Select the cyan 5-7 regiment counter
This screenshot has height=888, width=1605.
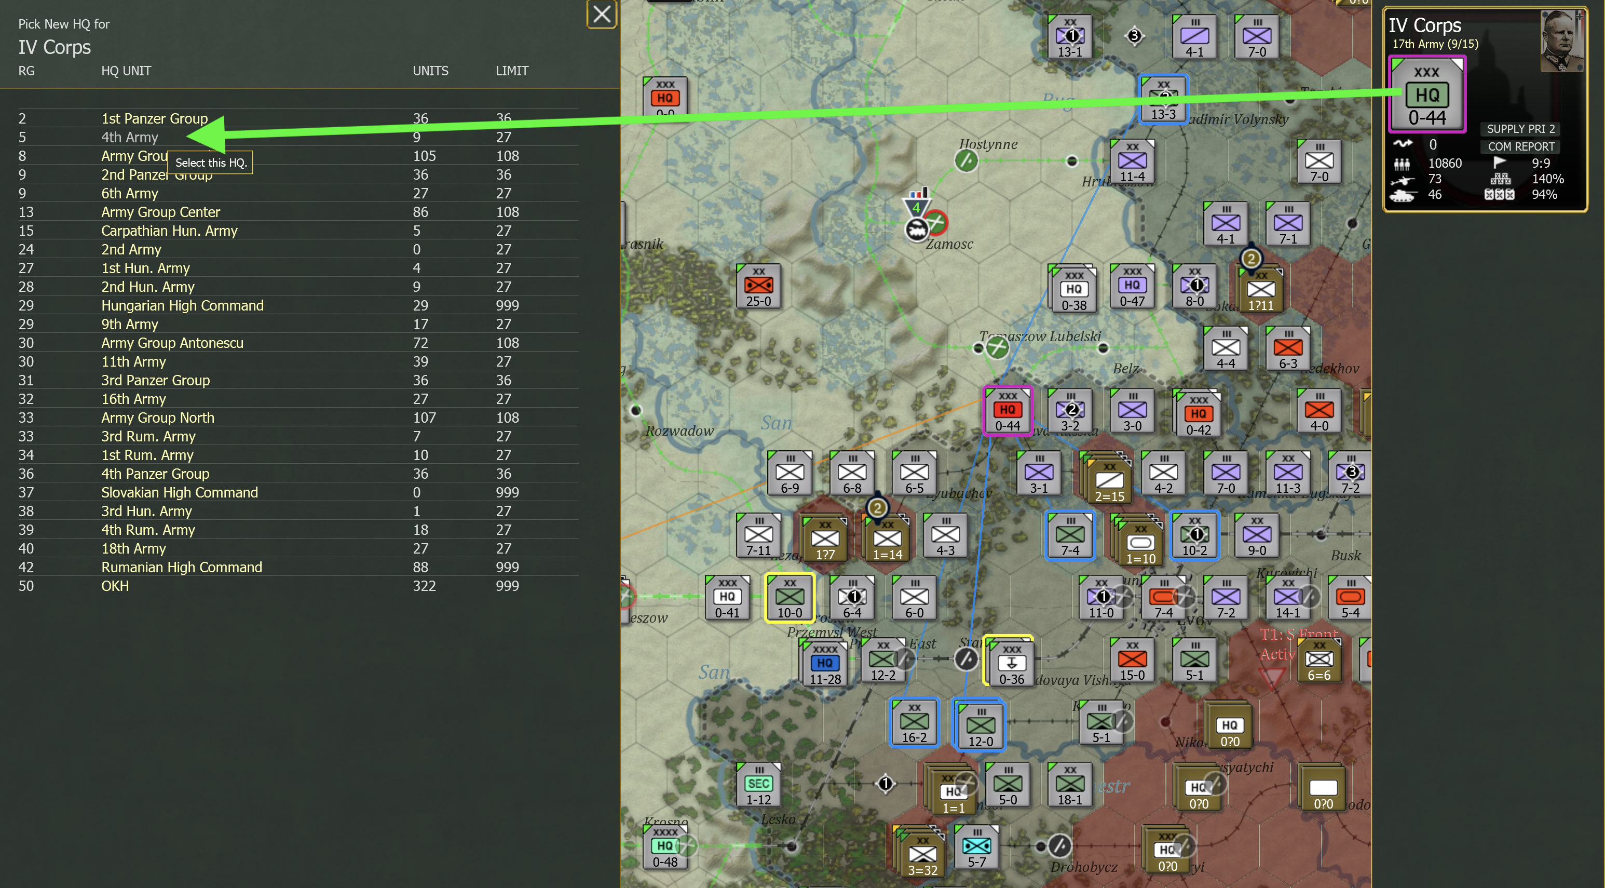(976, 846)
